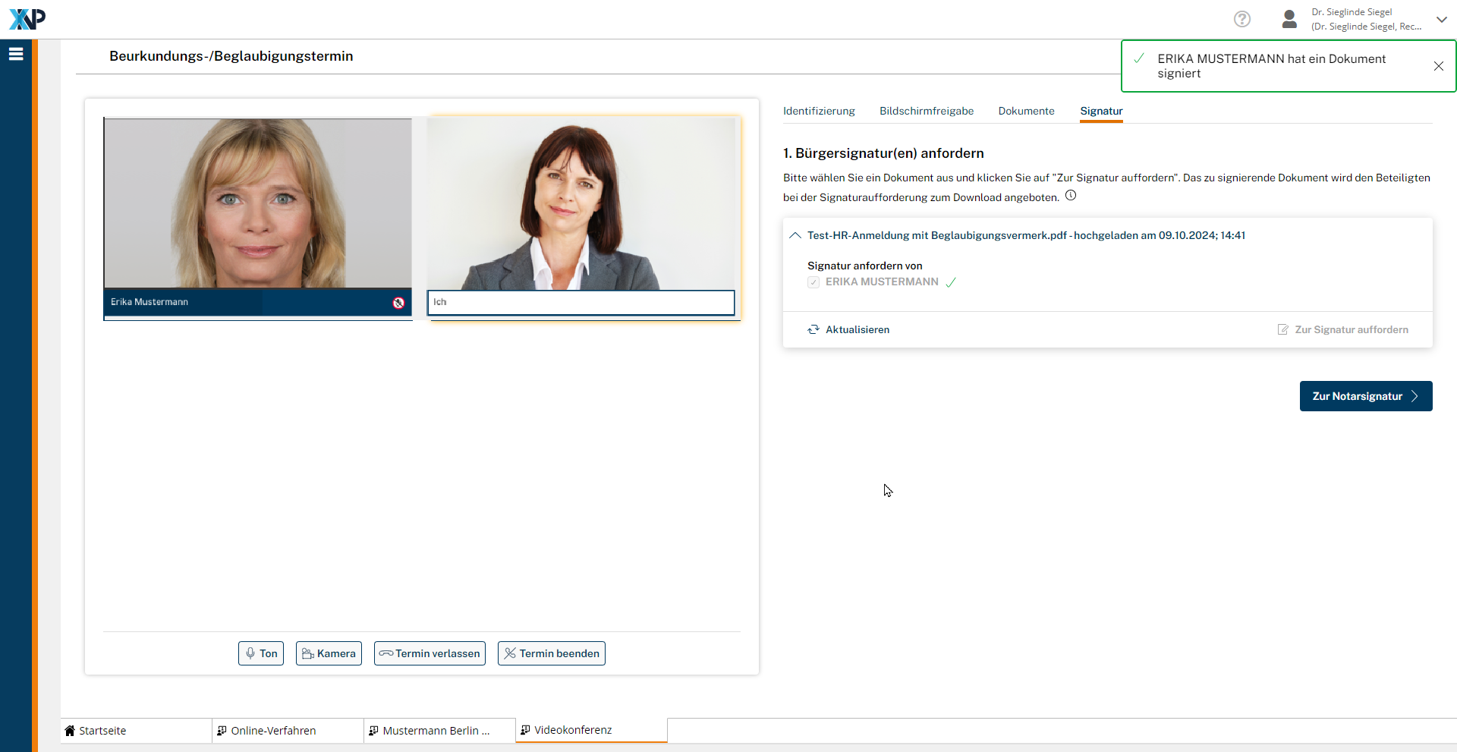
Task: Click muted microphone icon on Erika's video
Action: (398, 303)
